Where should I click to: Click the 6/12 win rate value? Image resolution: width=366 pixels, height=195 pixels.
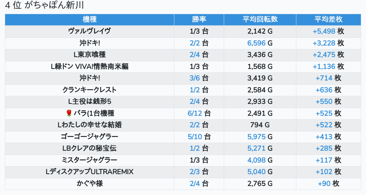[x=195, y=113]
